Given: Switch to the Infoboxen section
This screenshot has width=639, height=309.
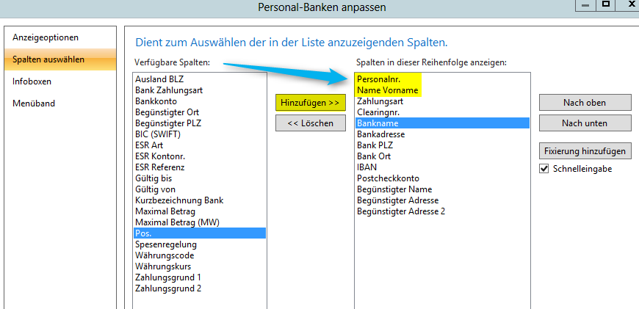Looking at the screenshot, I should coord(32,81).
